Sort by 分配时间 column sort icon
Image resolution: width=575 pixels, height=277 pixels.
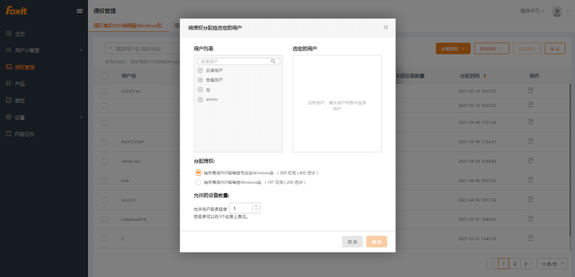485,76
